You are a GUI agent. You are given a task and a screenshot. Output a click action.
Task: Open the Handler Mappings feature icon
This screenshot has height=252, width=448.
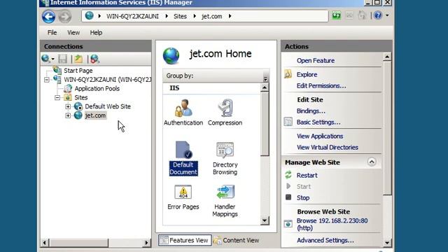[x=225, y=192]
